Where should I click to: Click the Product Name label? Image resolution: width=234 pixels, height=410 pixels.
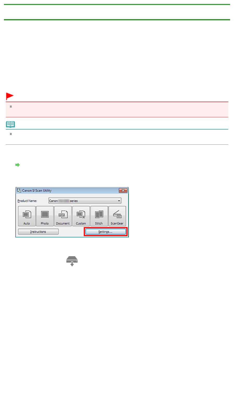(27, 201)
